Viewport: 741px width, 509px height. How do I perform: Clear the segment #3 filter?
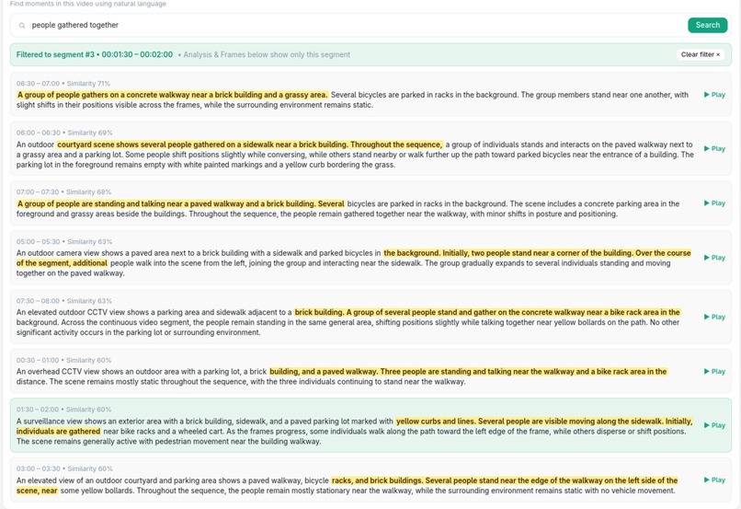pos(700,54)
